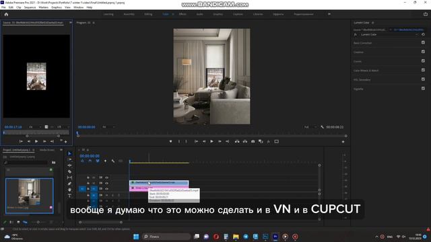Open the Graphics menu
The width and height of the screenshot is (431, 242).
point(57,7)
